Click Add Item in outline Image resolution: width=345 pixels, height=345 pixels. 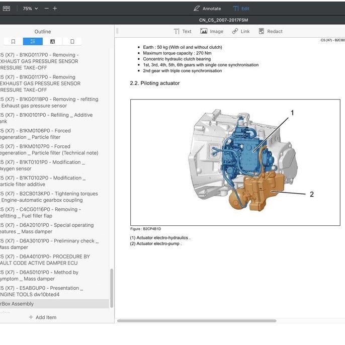(43, 317)
